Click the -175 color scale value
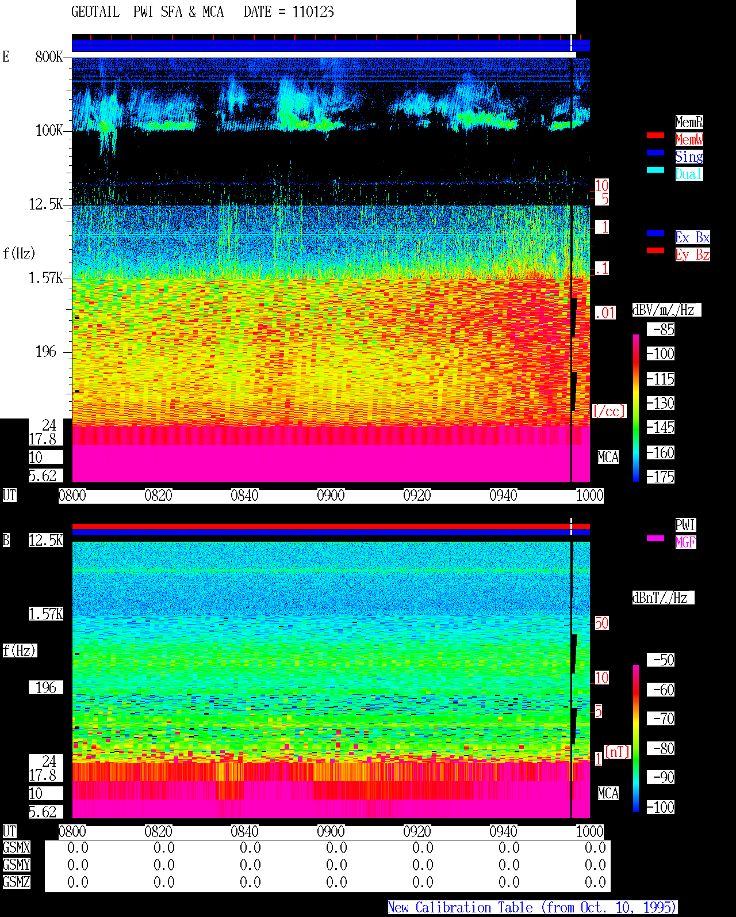 click(x=661, y=477)
